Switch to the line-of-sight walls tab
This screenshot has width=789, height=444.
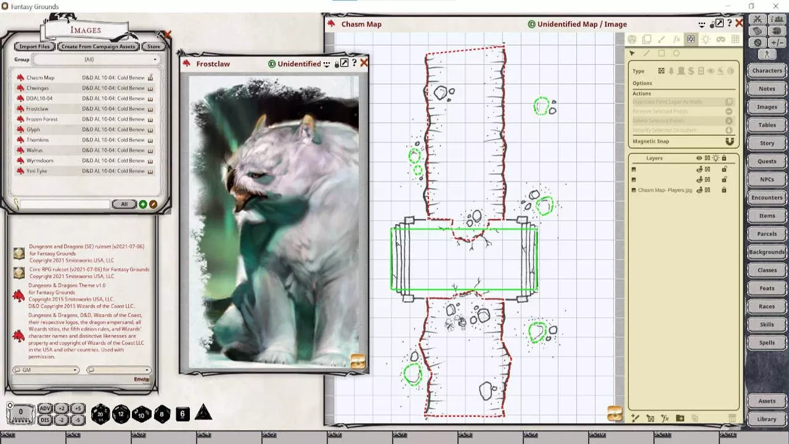tap(691, 39)
